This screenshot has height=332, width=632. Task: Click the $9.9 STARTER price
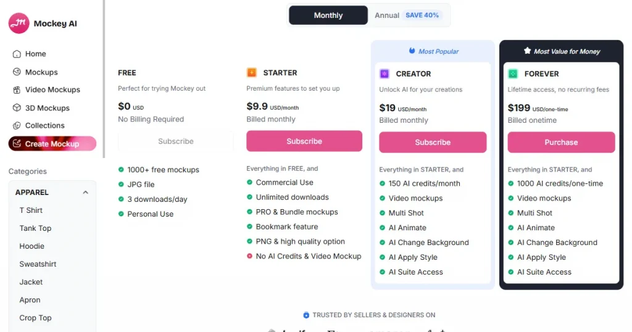257,106
